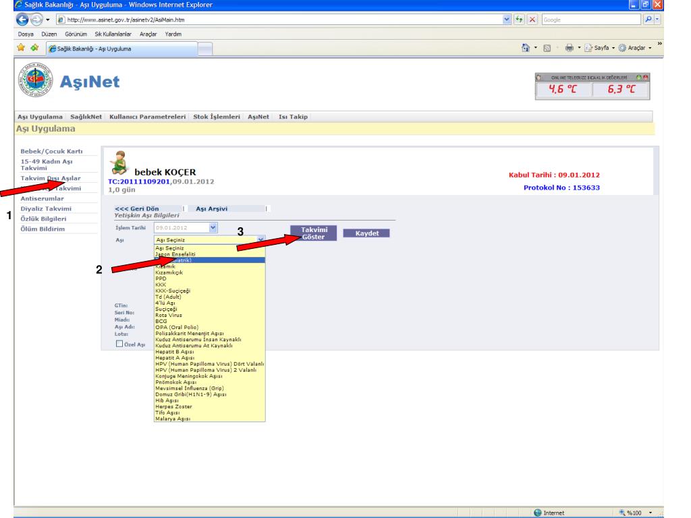Open Antiserumlar sidebar link
This screenshot has width=691, height=518.
tap(42, 198)
